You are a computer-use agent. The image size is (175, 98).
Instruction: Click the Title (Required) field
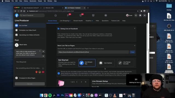click(x=30, y=62)
